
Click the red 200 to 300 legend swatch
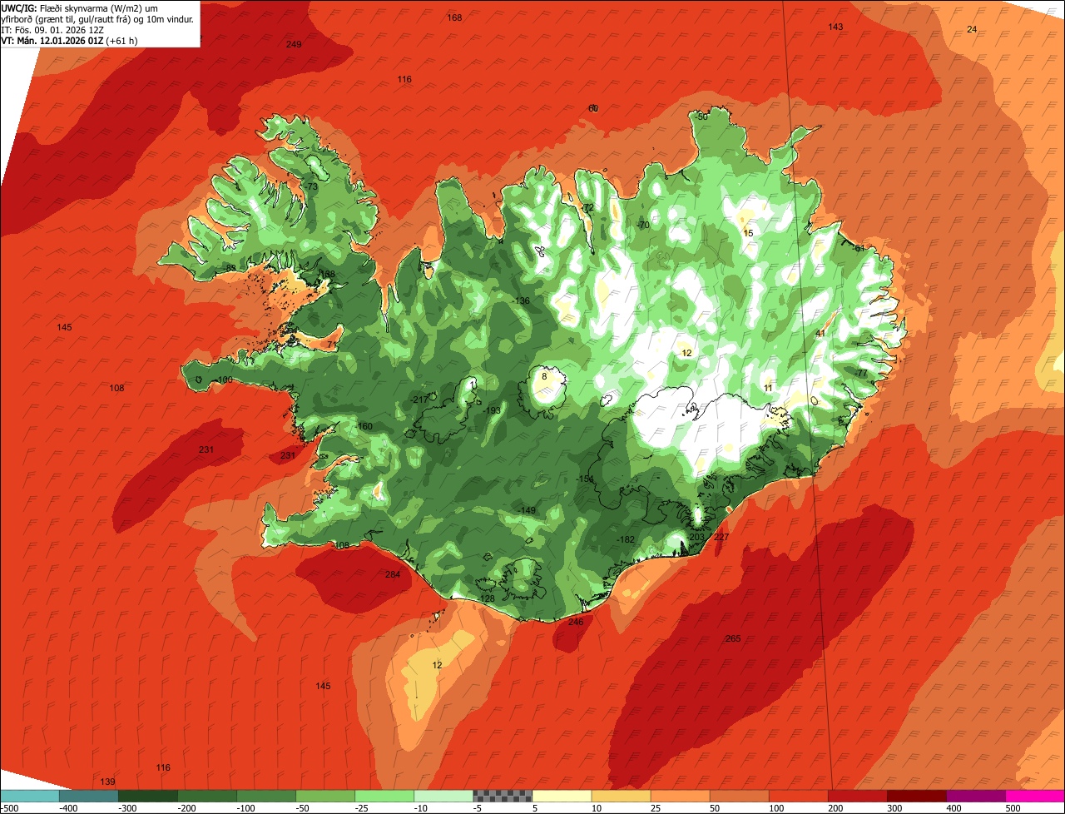coord(856,796)
